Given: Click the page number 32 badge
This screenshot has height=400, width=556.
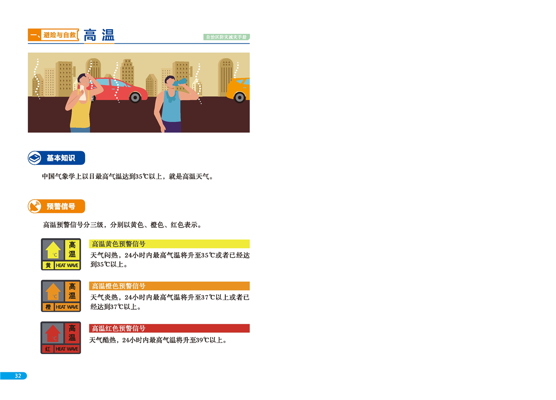Looking at the screenshot, I should click(14, 376).
